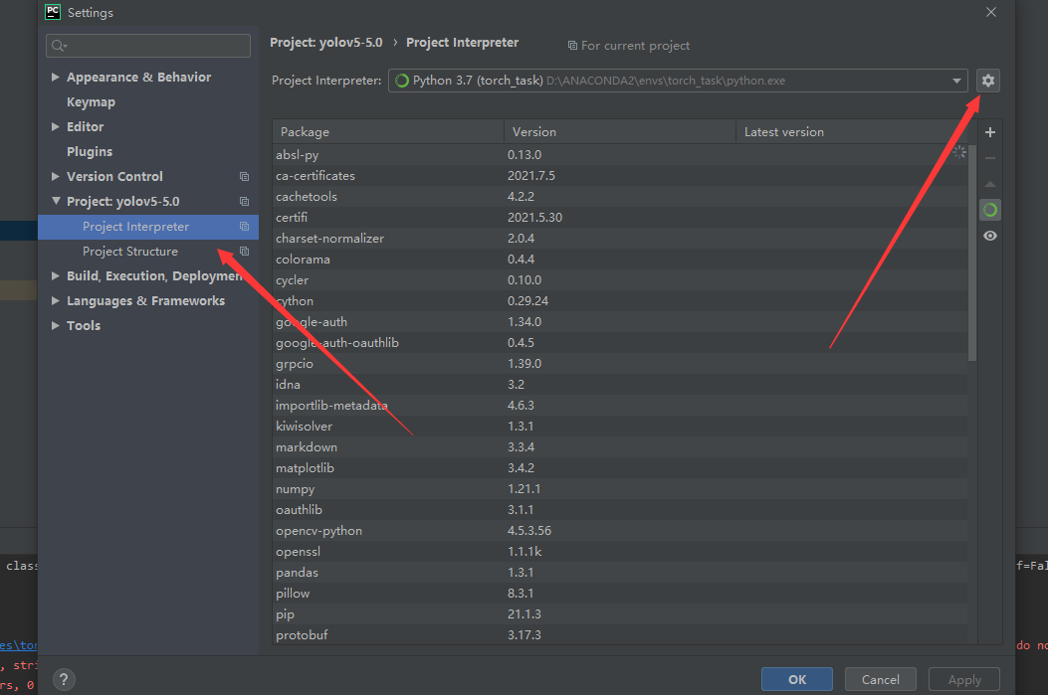Click the PyCharm logo in the title bar

(53, 12)
